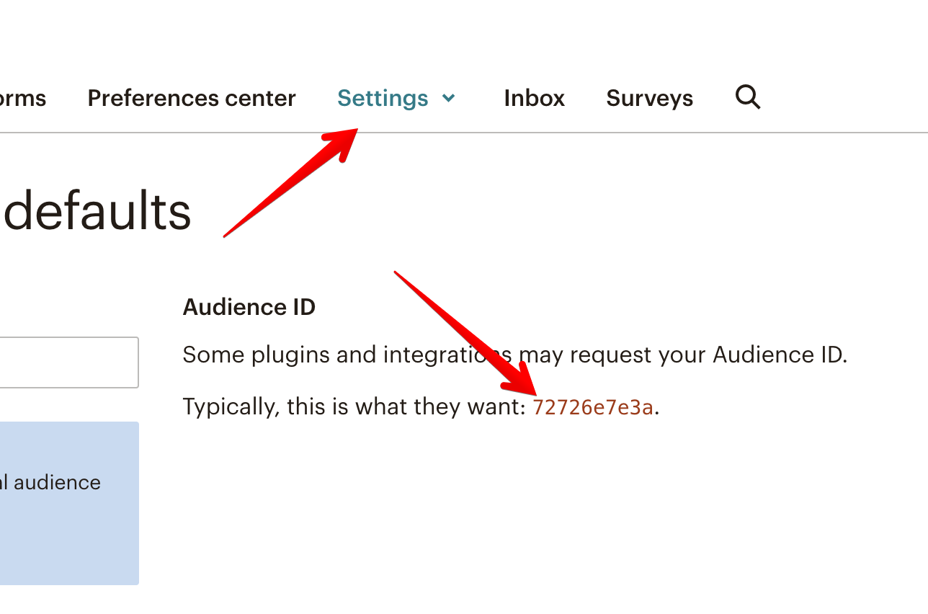Open the Inbox tab

point(534,98)
